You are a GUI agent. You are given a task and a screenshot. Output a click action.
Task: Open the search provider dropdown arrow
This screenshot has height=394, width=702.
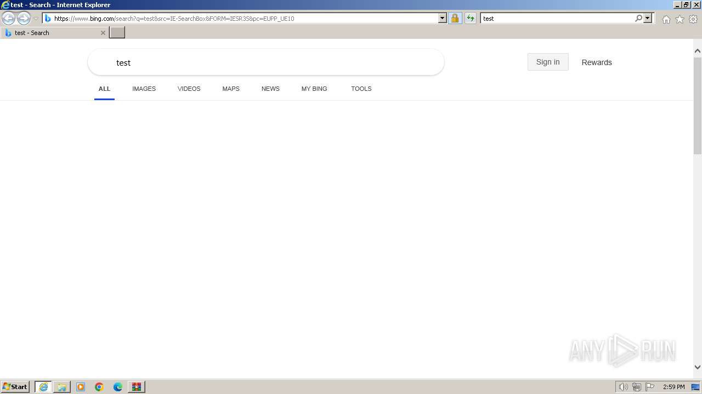click(648, 19)
